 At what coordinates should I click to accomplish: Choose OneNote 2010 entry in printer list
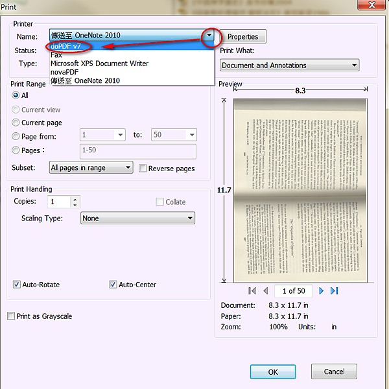tap(132, 80)
